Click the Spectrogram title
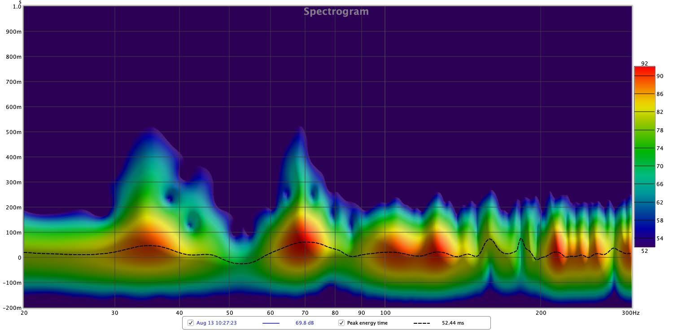The height and width of the screenshot is (330, 673). point(336,12)
